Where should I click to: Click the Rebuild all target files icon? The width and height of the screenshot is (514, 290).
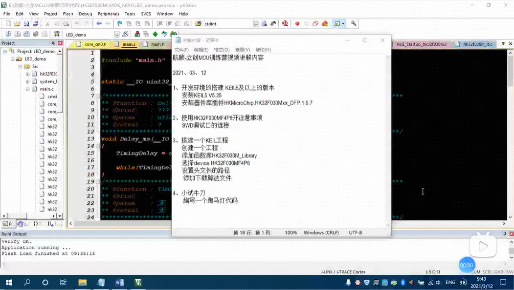(26, 34)
